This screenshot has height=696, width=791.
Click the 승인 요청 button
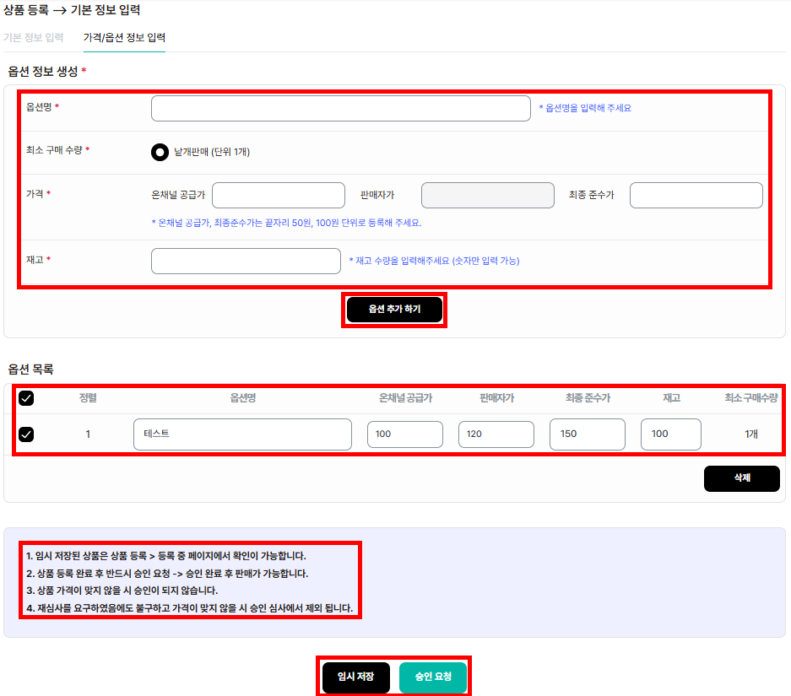(433, 677)
